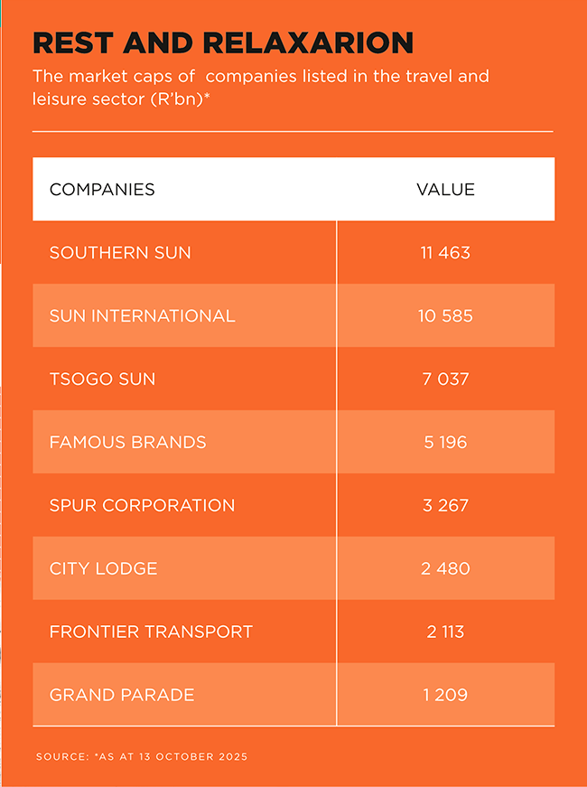Viewport: 587px width, 787px height.
Task: Click the source note dated 13 October 2025
Action: tap(142, 755)
